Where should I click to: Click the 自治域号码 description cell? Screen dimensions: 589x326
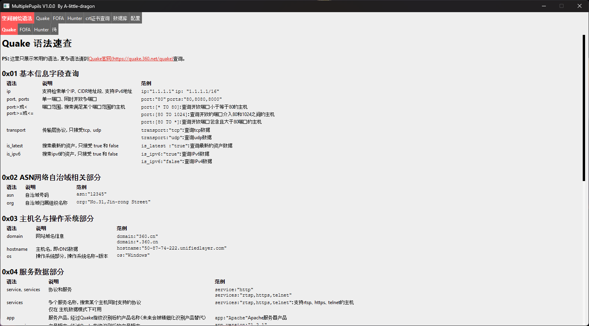37,195
